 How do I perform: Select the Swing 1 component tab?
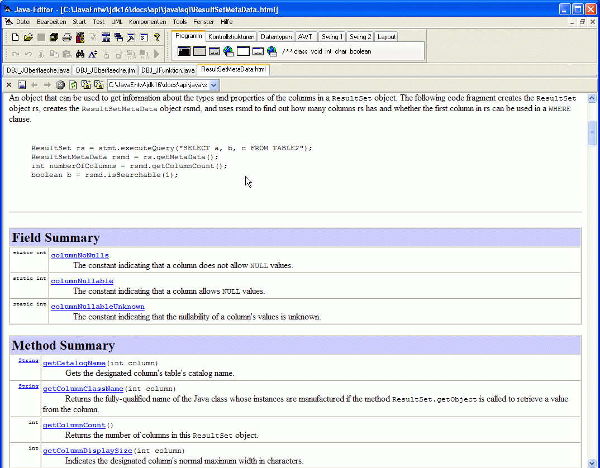331,37
